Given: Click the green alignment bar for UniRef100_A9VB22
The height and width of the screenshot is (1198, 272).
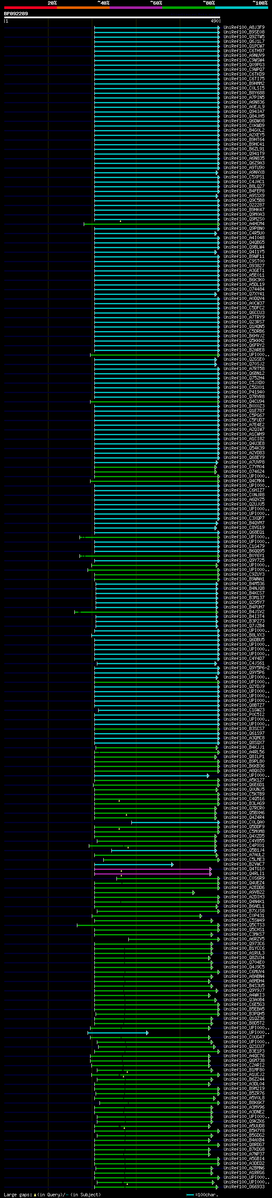Looking at the screenshot, I should pos(144,892).
